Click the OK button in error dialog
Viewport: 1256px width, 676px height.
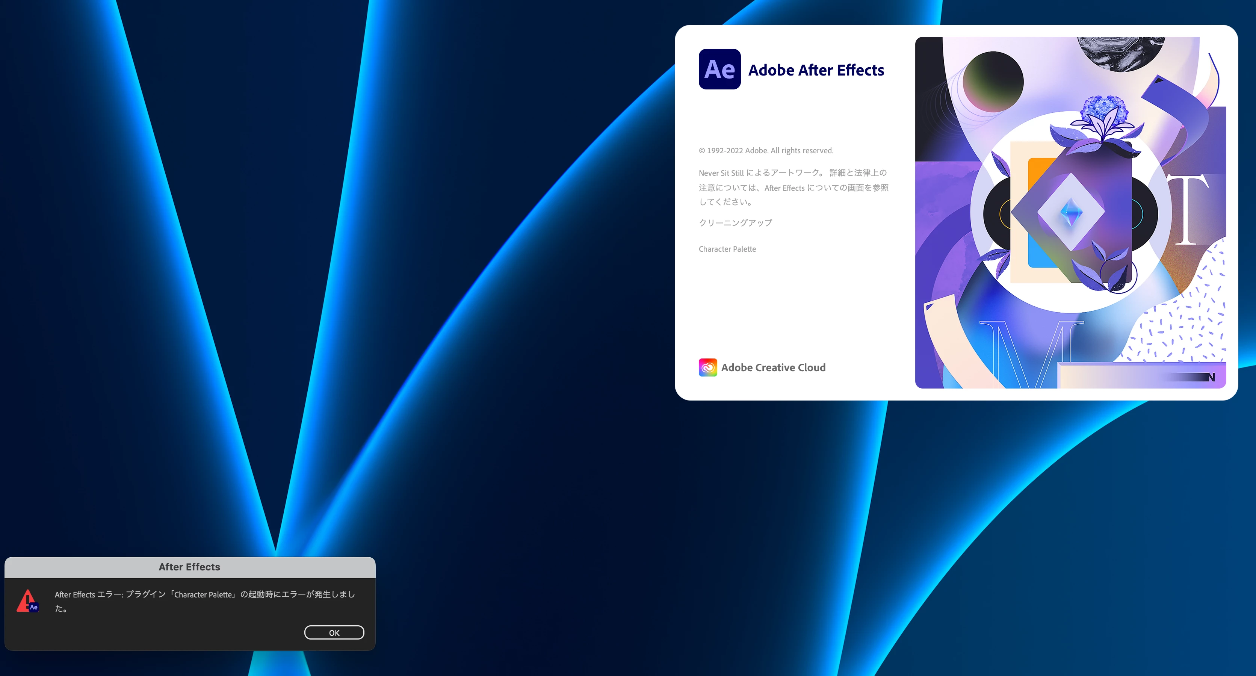point(334,632)
